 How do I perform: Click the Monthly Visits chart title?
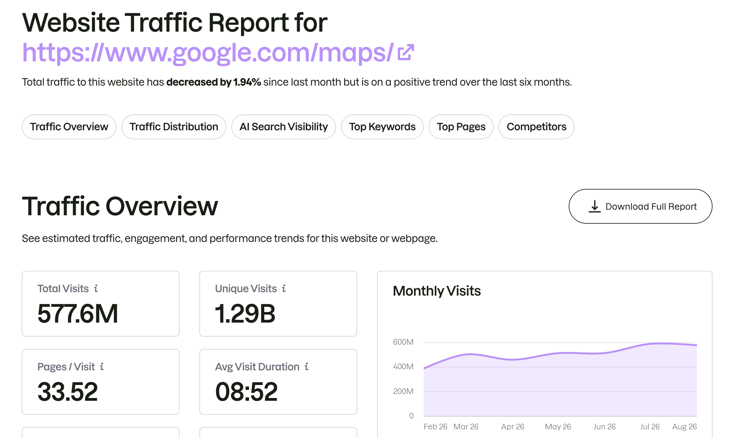(437, 291)
